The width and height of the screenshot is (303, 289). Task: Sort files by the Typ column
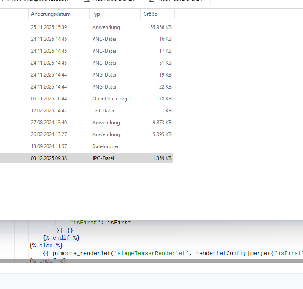point(96,14)
